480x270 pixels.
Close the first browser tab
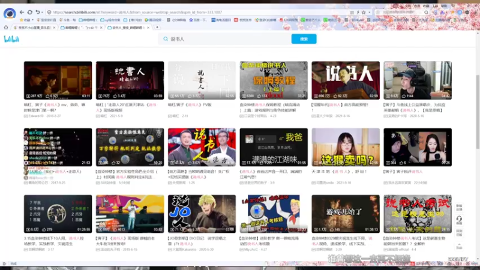point(54,28)
